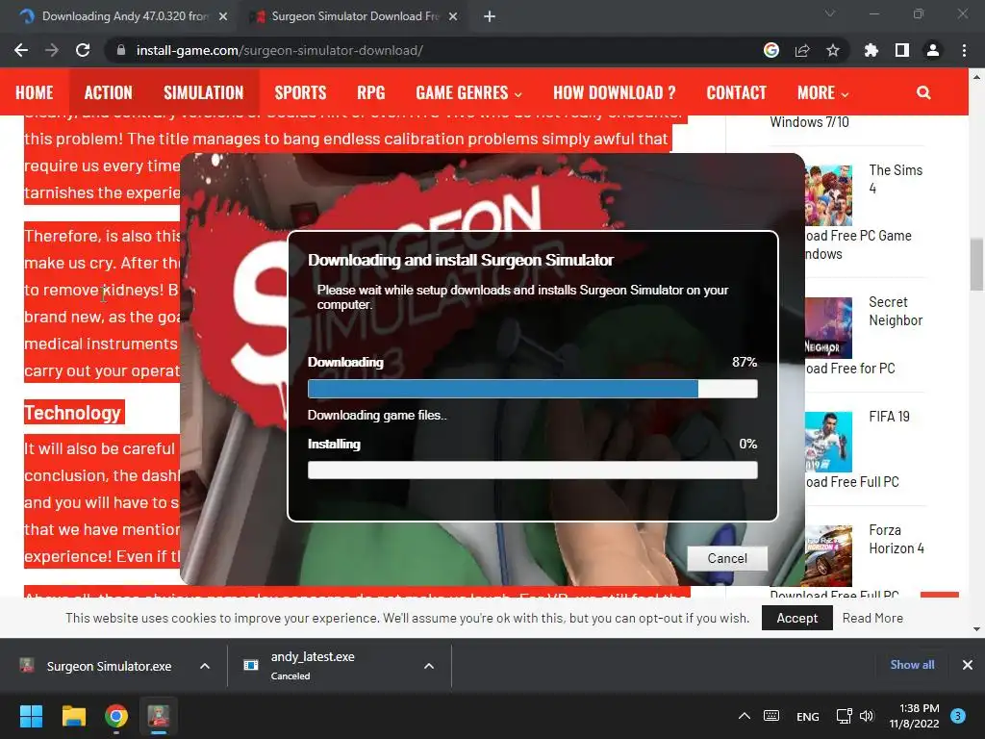
Task: Expand options for andy_latest.exe download
Action: click(x=429, y=666)
